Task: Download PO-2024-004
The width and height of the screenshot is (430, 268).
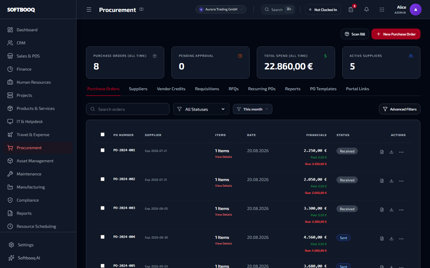Action: click(391, 239)
